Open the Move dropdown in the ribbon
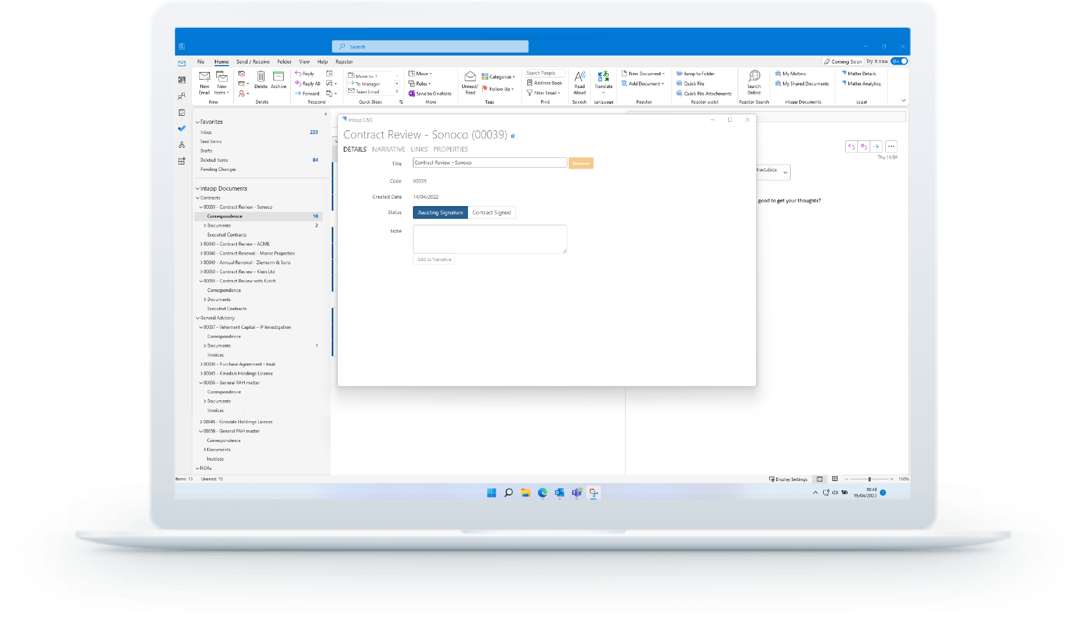 pos(420,74)
